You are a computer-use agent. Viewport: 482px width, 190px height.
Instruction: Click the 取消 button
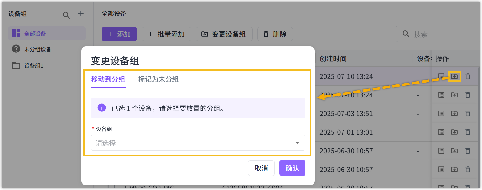coord(261,168)
